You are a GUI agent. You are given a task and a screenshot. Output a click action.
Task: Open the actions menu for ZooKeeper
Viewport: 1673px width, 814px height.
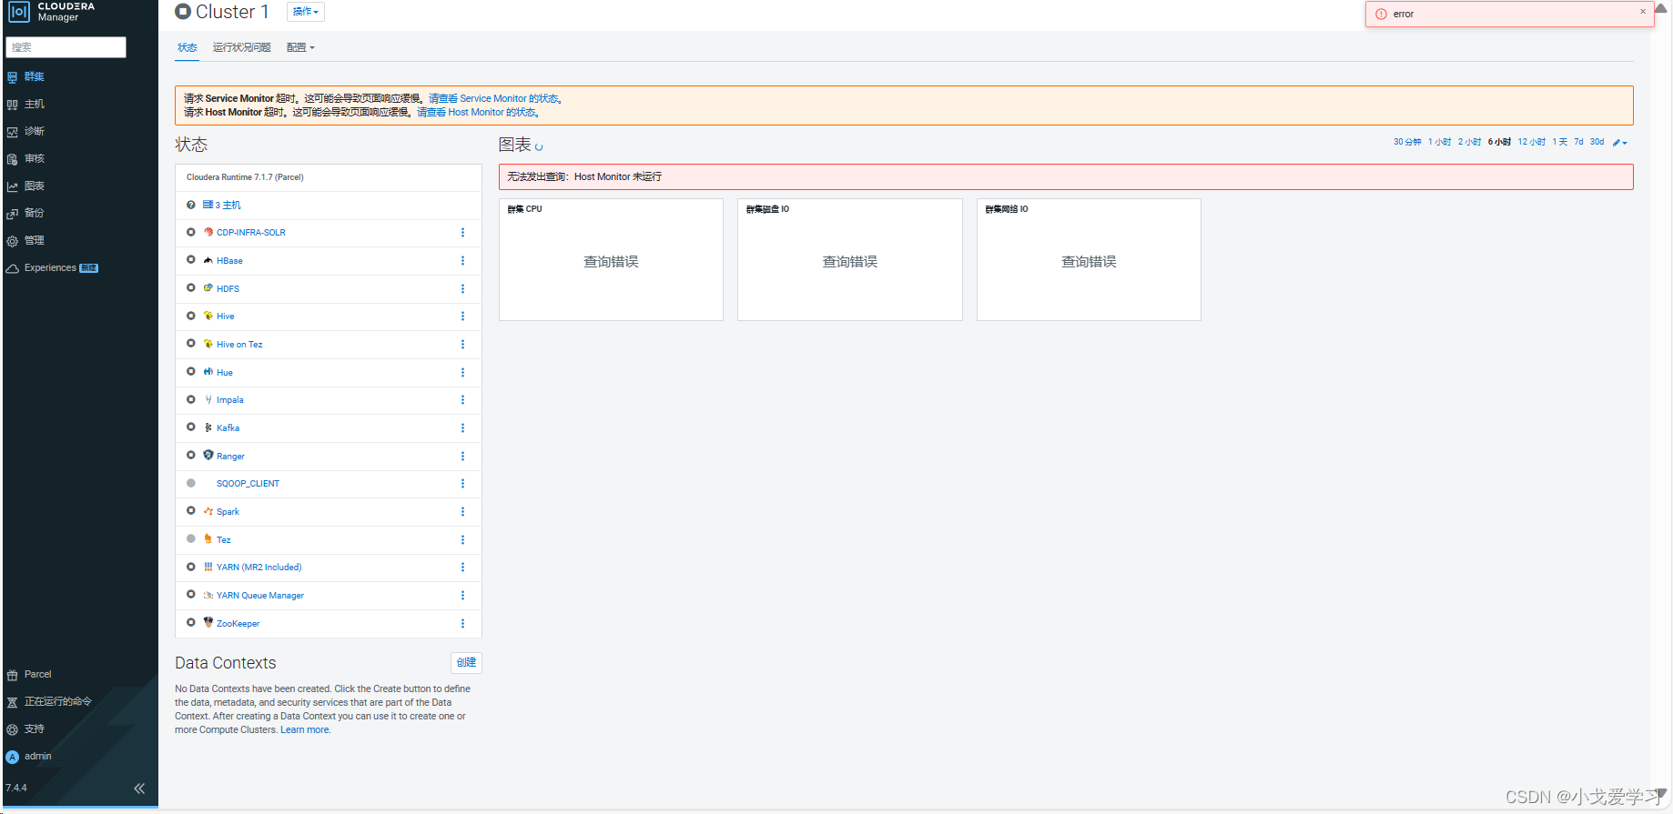[462, 623]
